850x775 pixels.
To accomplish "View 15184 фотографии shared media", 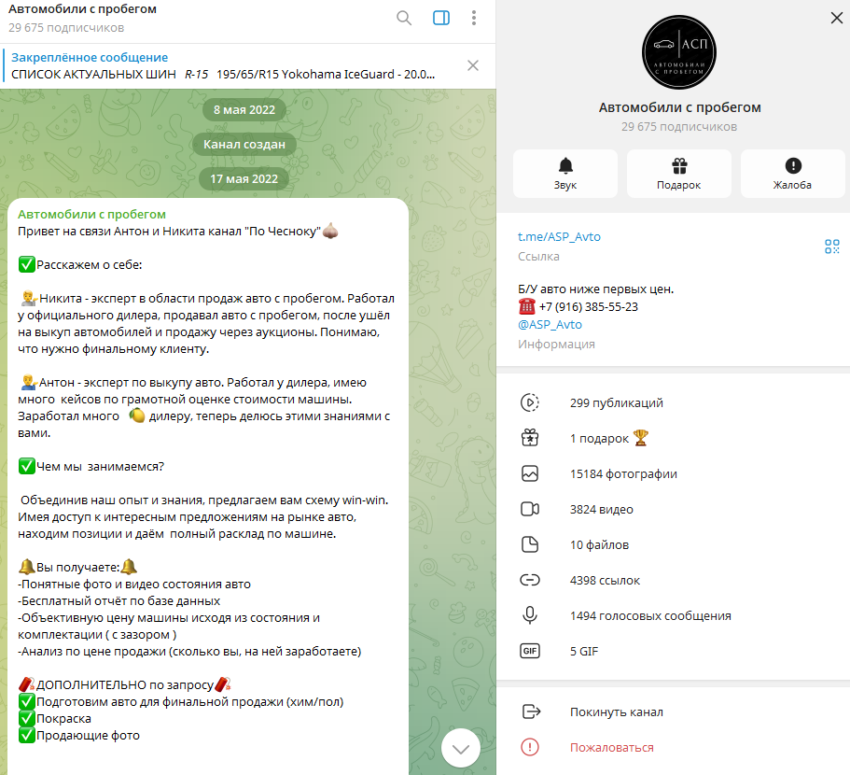I will [674, 474].
